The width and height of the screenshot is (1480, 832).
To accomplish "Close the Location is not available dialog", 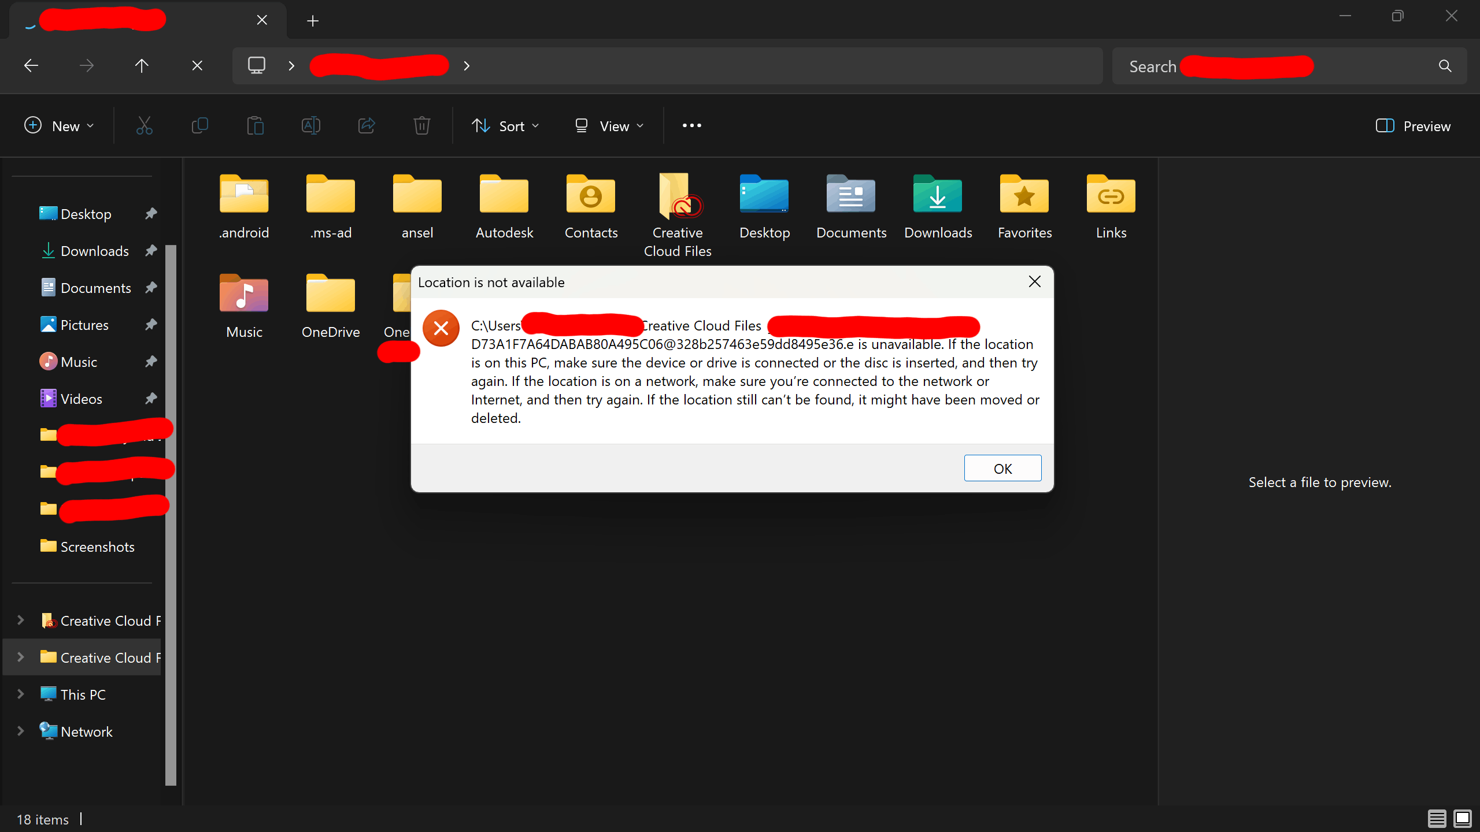I will 1034,281.
